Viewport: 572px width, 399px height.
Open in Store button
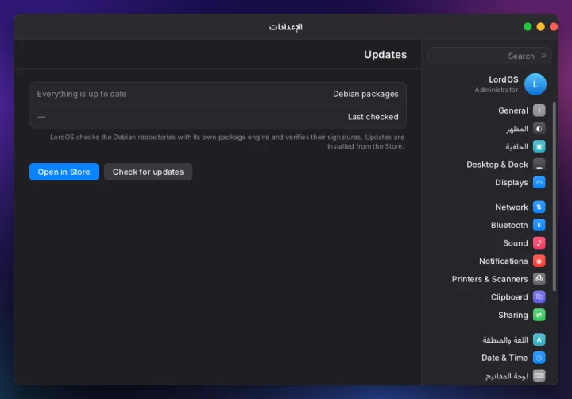pos(64,172)
